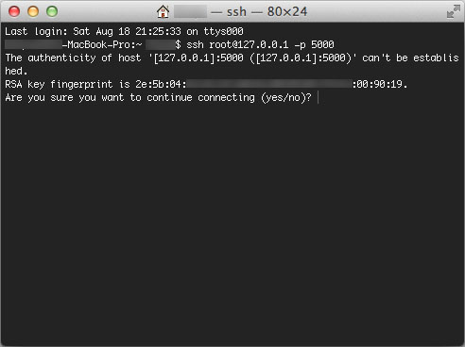Click the login timestamp "21:25:33"

click(158, 31)
